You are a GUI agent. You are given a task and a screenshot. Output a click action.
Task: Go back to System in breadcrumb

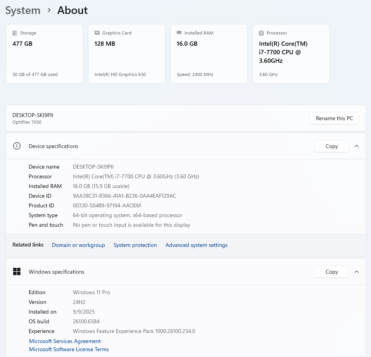coord(23,10)
